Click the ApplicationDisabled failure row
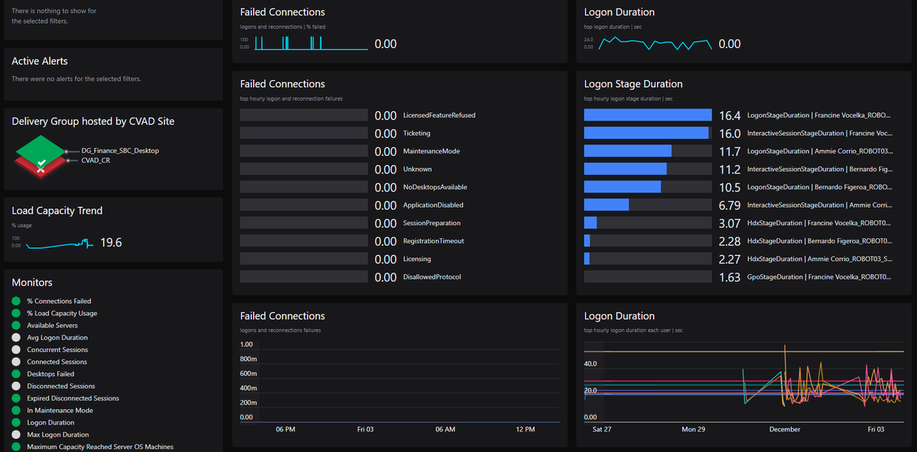The width and height of the screenshot is (917, 452). [x=352, y=205]
